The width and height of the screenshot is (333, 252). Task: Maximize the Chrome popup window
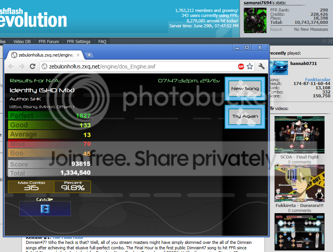pyautogui.click(x=247, y=48)
